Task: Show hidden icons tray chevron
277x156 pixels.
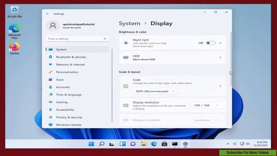Action: pos(228,144)
